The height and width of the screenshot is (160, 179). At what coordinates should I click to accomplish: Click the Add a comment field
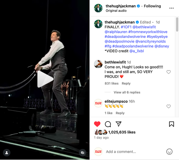coord(133,152)
